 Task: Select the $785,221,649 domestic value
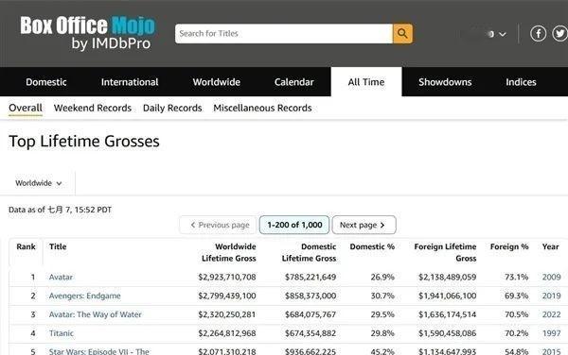(x=311, y=277)
